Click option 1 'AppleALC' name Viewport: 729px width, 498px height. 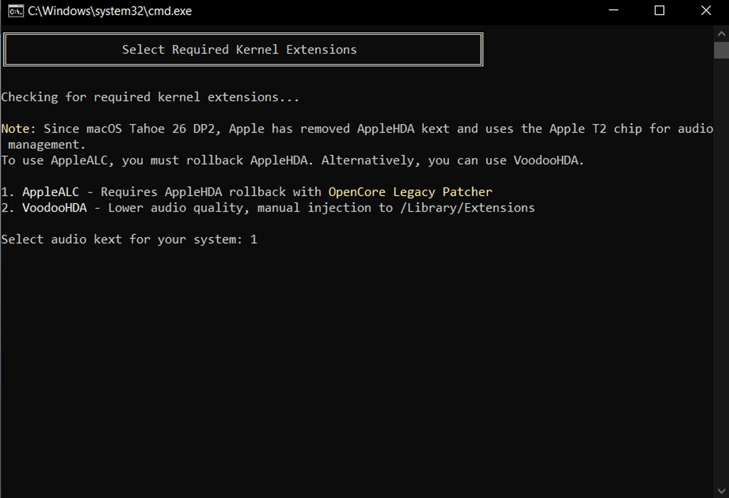click(51, 192)
